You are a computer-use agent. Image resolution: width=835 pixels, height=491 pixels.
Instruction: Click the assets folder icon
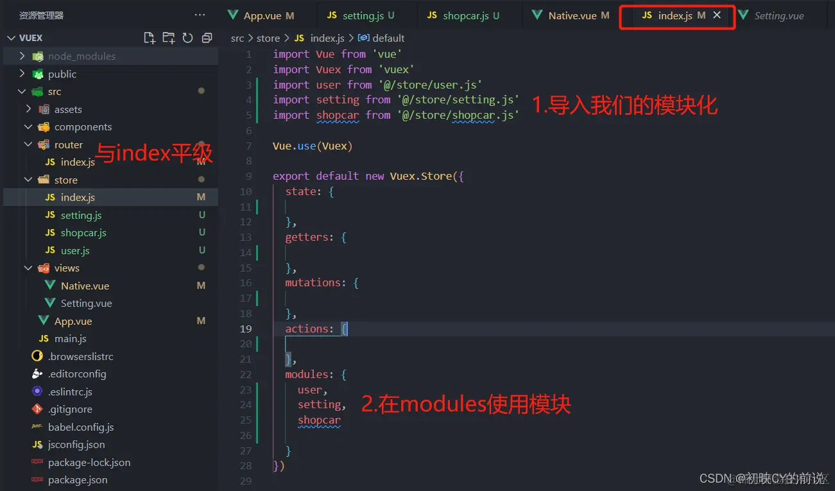coord(44,109)
